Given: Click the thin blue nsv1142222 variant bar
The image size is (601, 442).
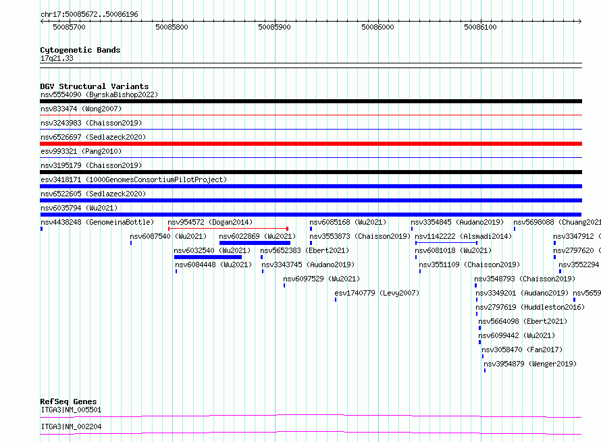Looking at the screenshot, I should [446, 243].
